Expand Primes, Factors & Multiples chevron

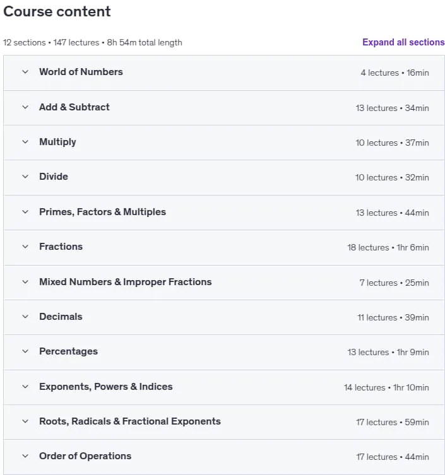point(25,212)
